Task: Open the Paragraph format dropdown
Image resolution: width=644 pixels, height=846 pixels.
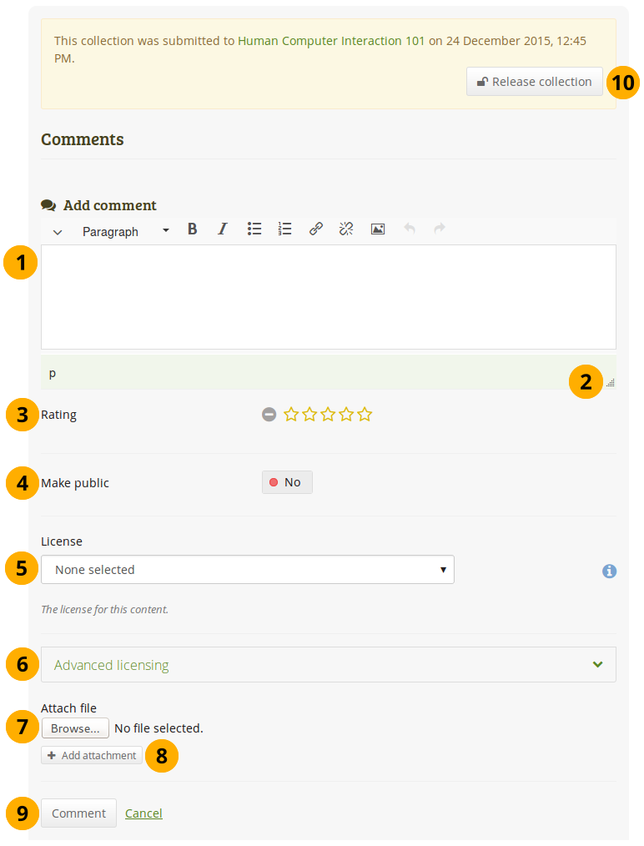Action: (x=125, y=231)
